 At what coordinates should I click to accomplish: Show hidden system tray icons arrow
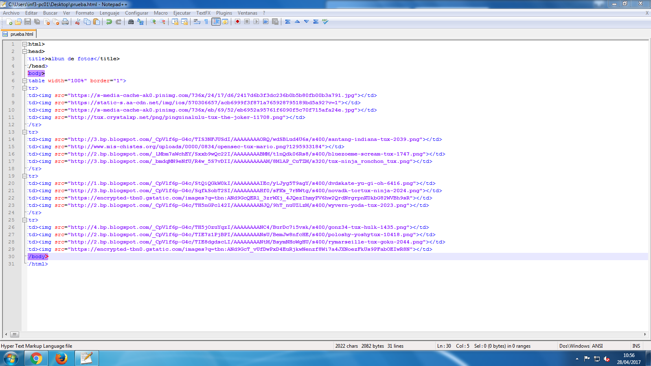coord(577,359)
